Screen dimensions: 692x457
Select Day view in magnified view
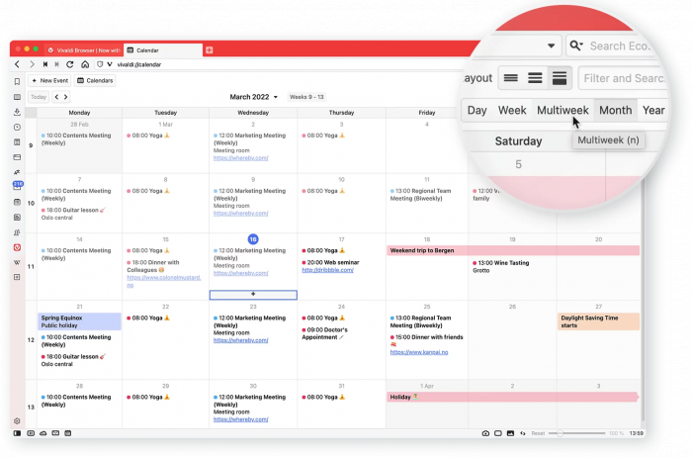tap(476, 111)
